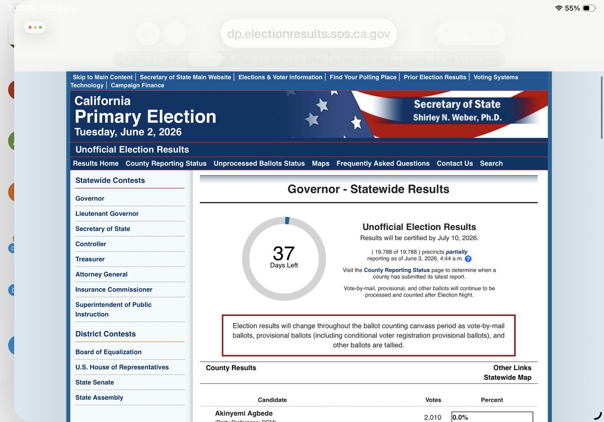Open Maps in the navigation bar

coord(321,163)
